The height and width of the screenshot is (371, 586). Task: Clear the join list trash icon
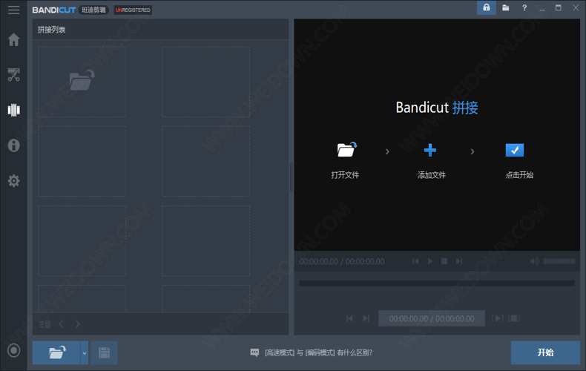[45, 324]
